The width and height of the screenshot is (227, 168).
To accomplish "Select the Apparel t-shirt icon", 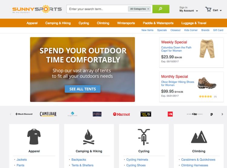I will (34, 137).
